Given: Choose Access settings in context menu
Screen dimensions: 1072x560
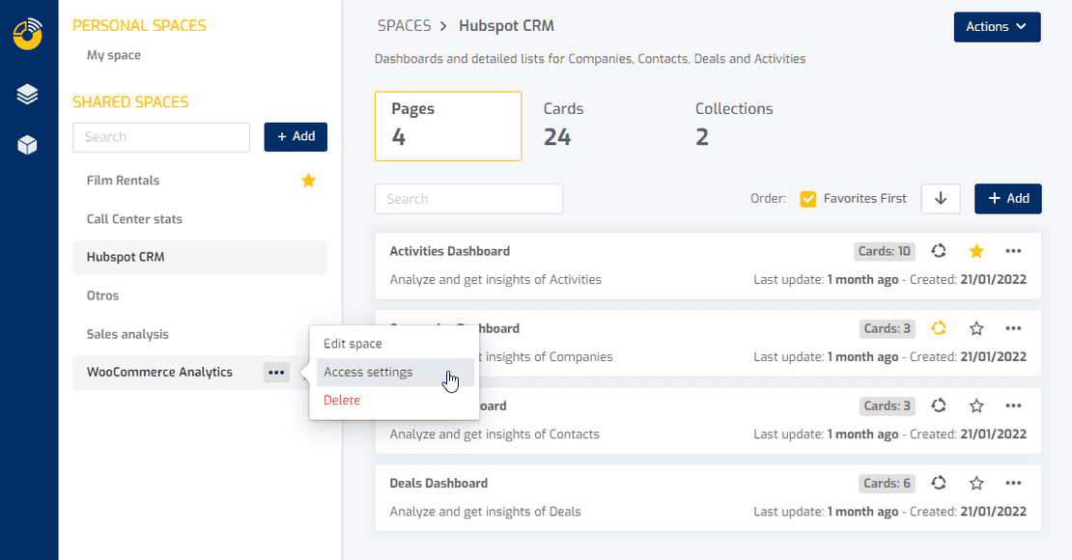Looking at the screenshot, I should coord(395,372).
